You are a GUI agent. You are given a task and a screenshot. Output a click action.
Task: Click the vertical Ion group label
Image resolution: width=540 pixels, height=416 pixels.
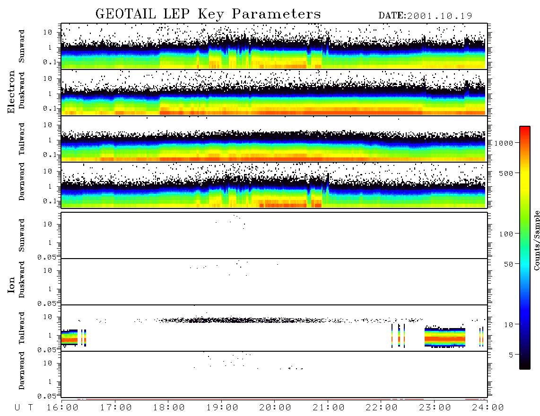11,285
